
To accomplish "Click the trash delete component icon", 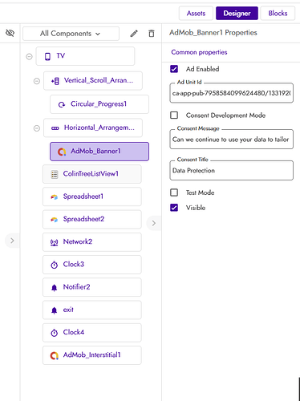I will pyautogui.click(x=152, y=34).
